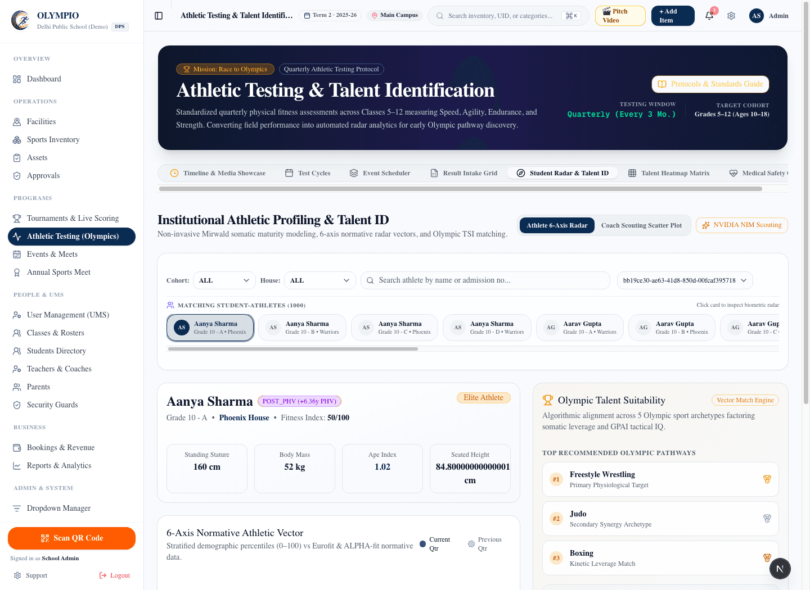Click the Pitch Video button
810x590 pixels.
pos(620,16)
